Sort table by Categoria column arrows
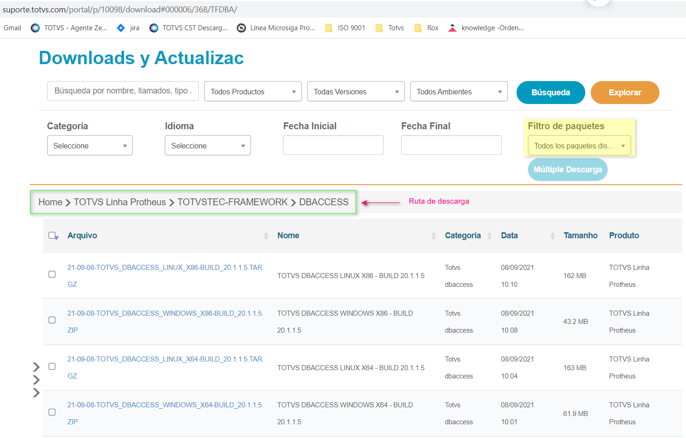 pos(490,236)
